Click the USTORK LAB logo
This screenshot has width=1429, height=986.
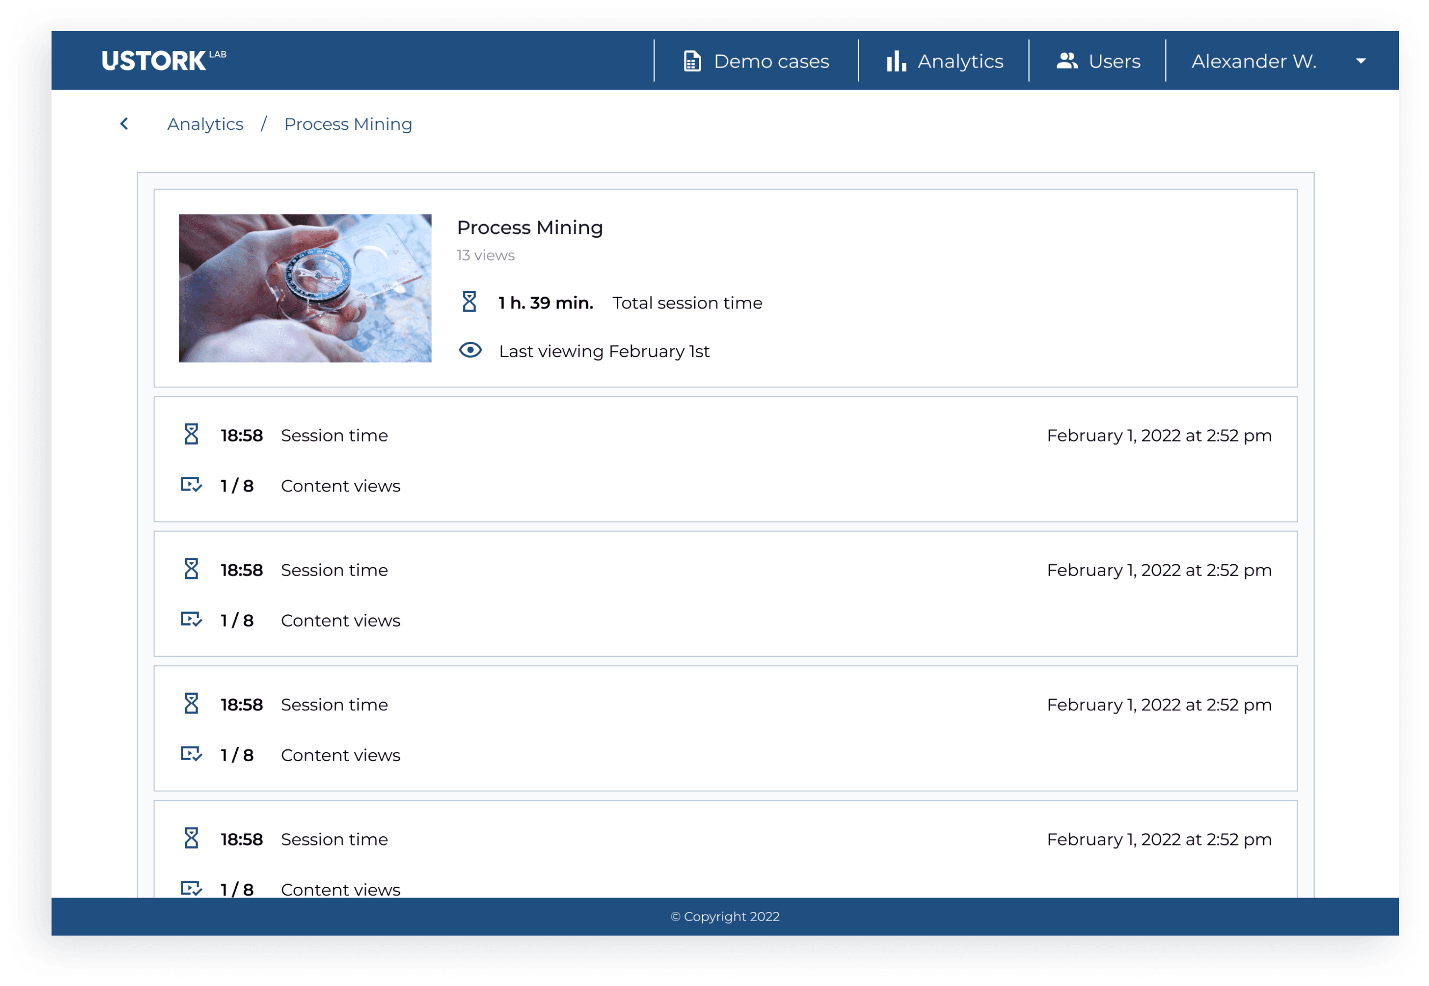pyautogui.click(x=163, y=61)
